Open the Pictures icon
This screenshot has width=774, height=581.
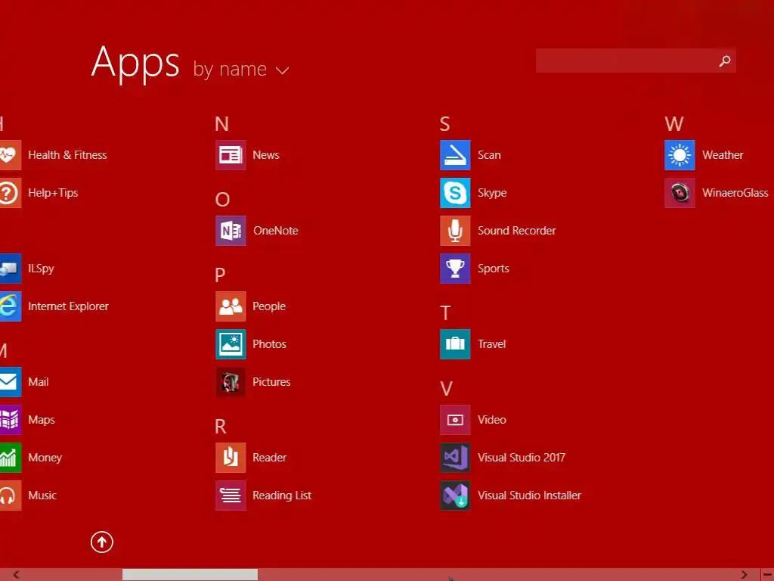click(x=231, y=382)
